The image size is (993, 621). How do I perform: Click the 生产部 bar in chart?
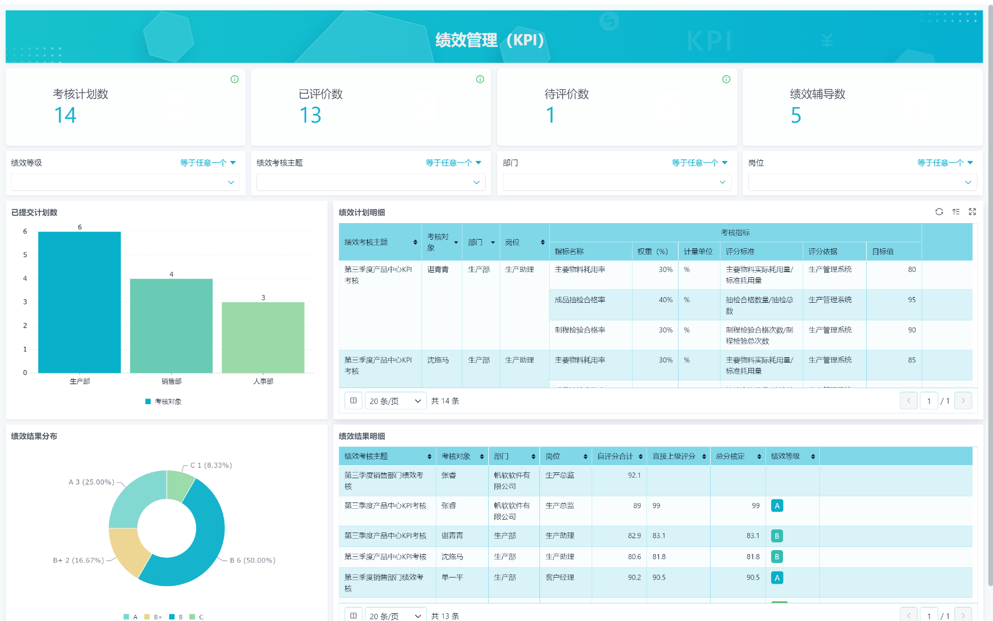click(80, 302)
